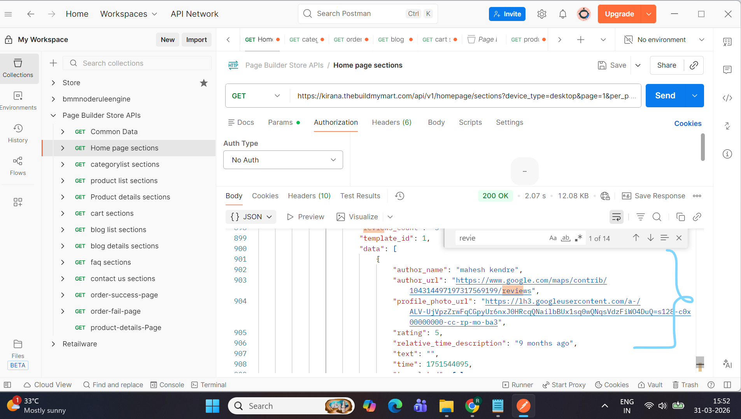Click the New button
Viewport: 741px width, 419px height.
click(x=168, y=40)
